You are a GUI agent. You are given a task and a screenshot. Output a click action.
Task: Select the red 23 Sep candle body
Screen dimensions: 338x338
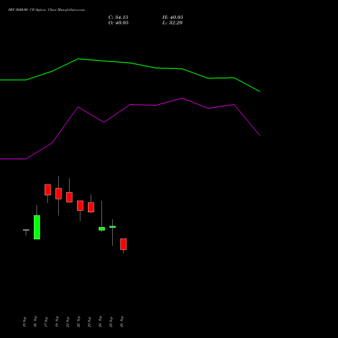(x=91, y=208)
